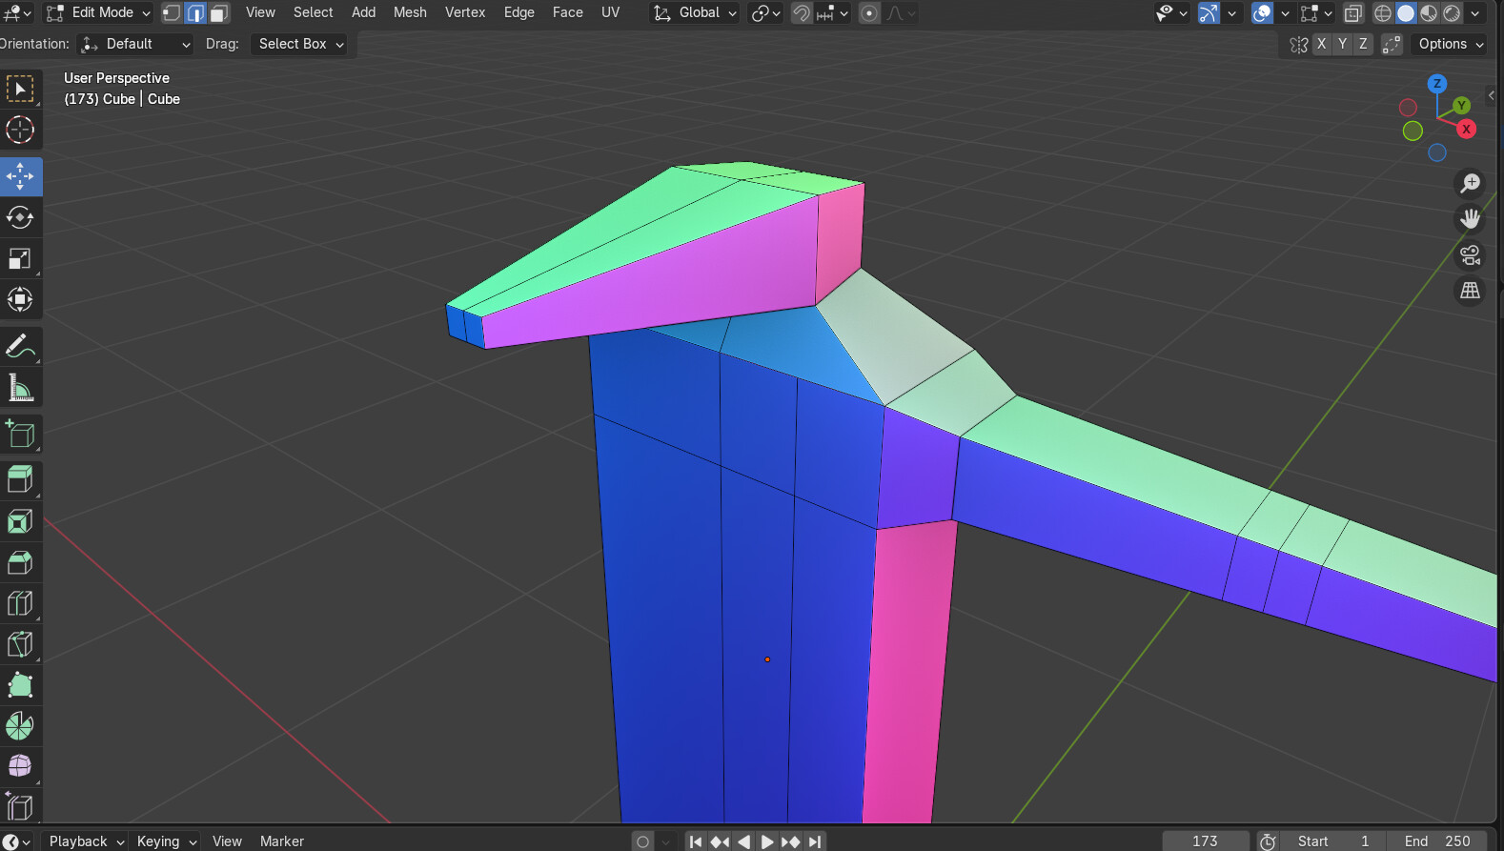Choose the Extrude Region tool

click(20, 479)
